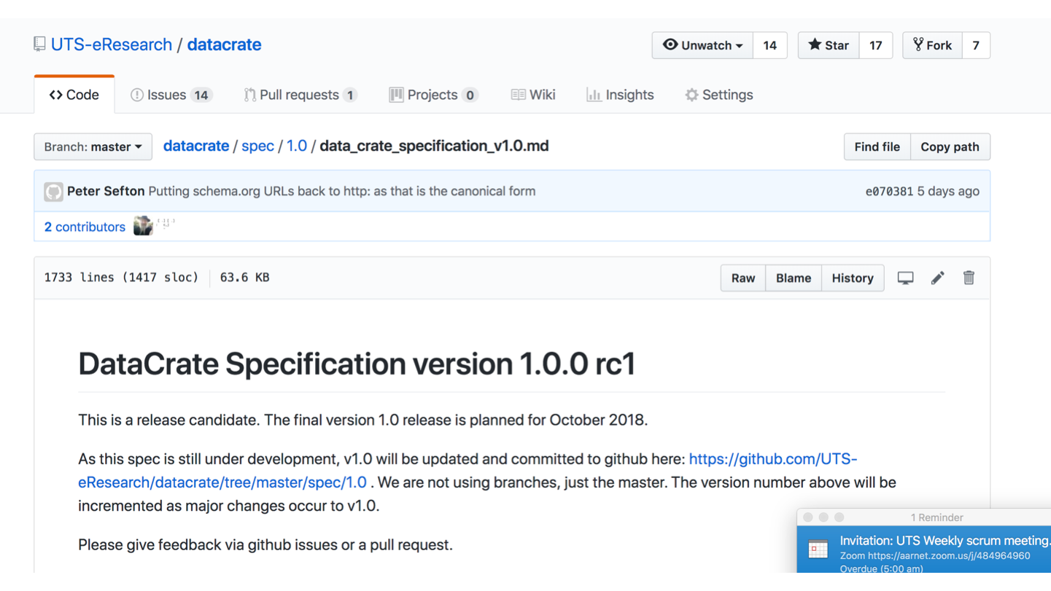Star the repository
Screen dimensions: 1051x591
pyautogui.click(x=829, y=45)
